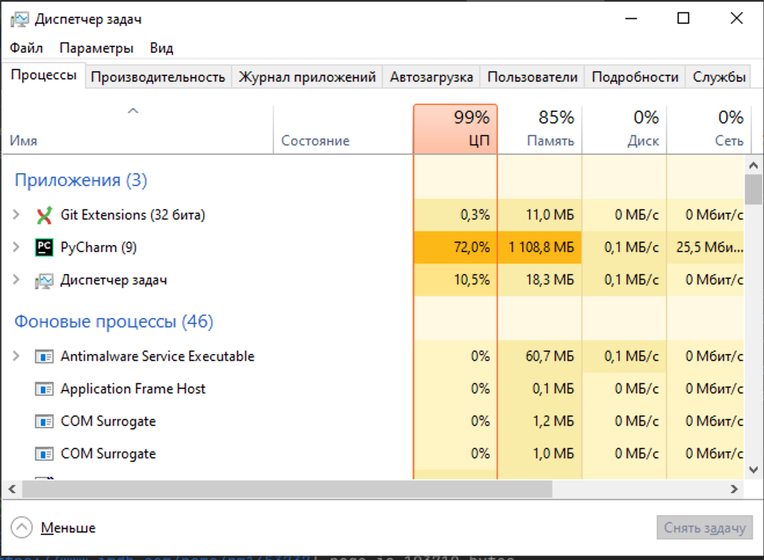The image size is (764, 560).
Task: Switch to the Автозагрузка tab
Action: coord(431,77)
